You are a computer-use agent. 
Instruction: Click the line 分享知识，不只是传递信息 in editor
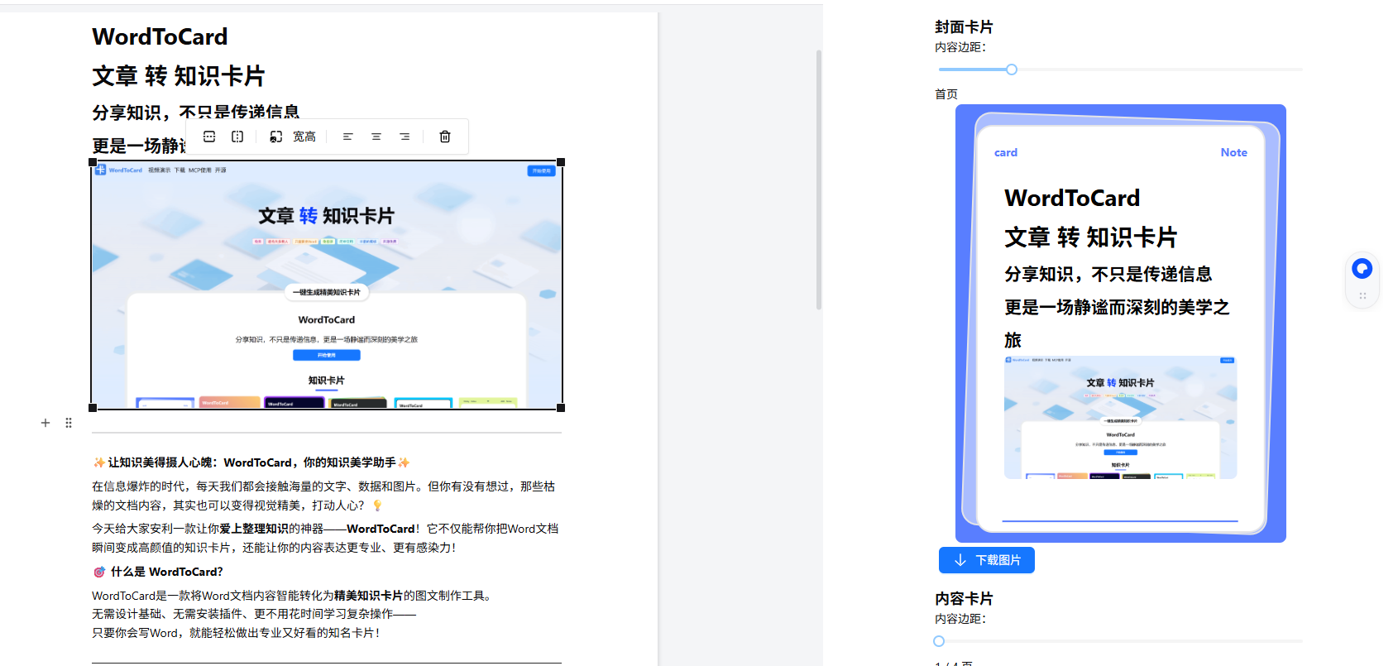tap(196, 112)
